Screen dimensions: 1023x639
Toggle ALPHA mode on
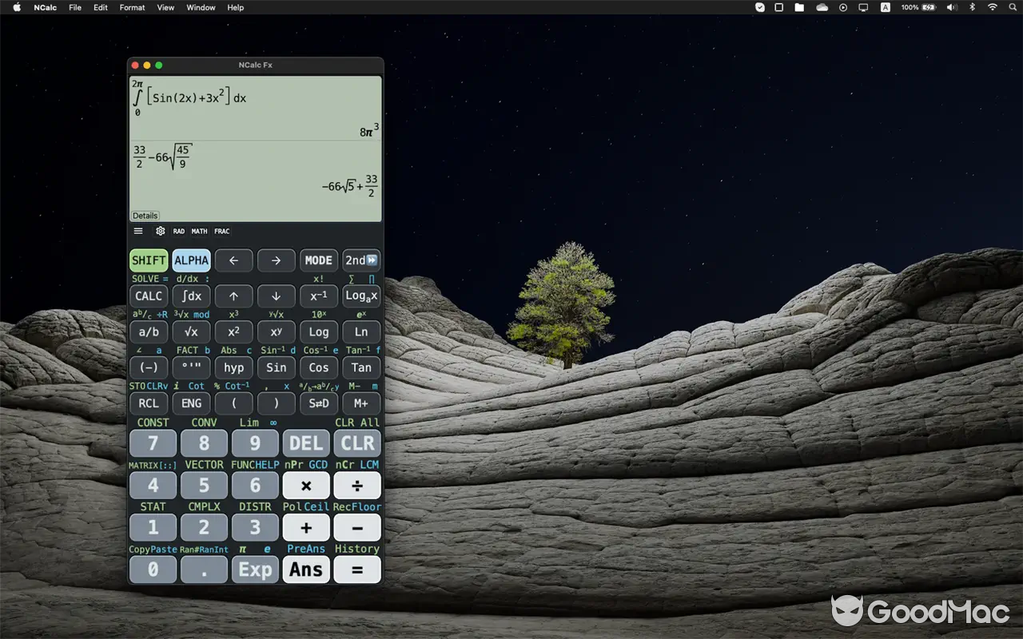click(x=191, y=260)
